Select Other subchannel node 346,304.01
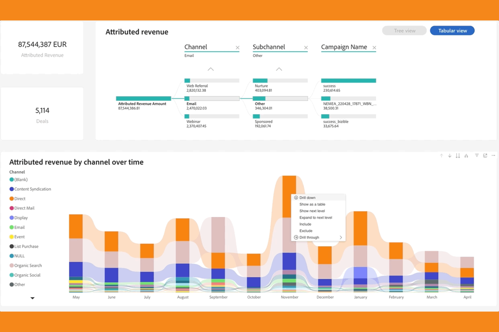This screenshot has height=332, width=499. click(280, 103)
